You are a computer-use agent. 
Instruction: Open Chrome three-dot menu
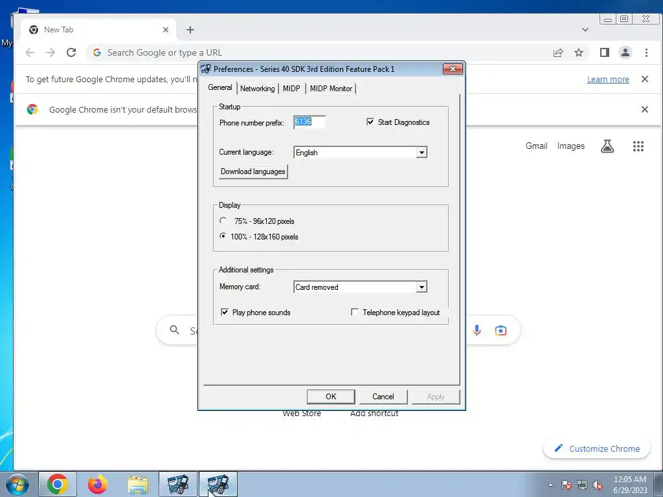click(646, 52)
